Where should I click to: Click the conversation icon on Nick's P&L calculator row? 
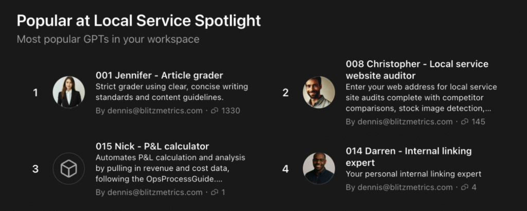pos(215,192)
